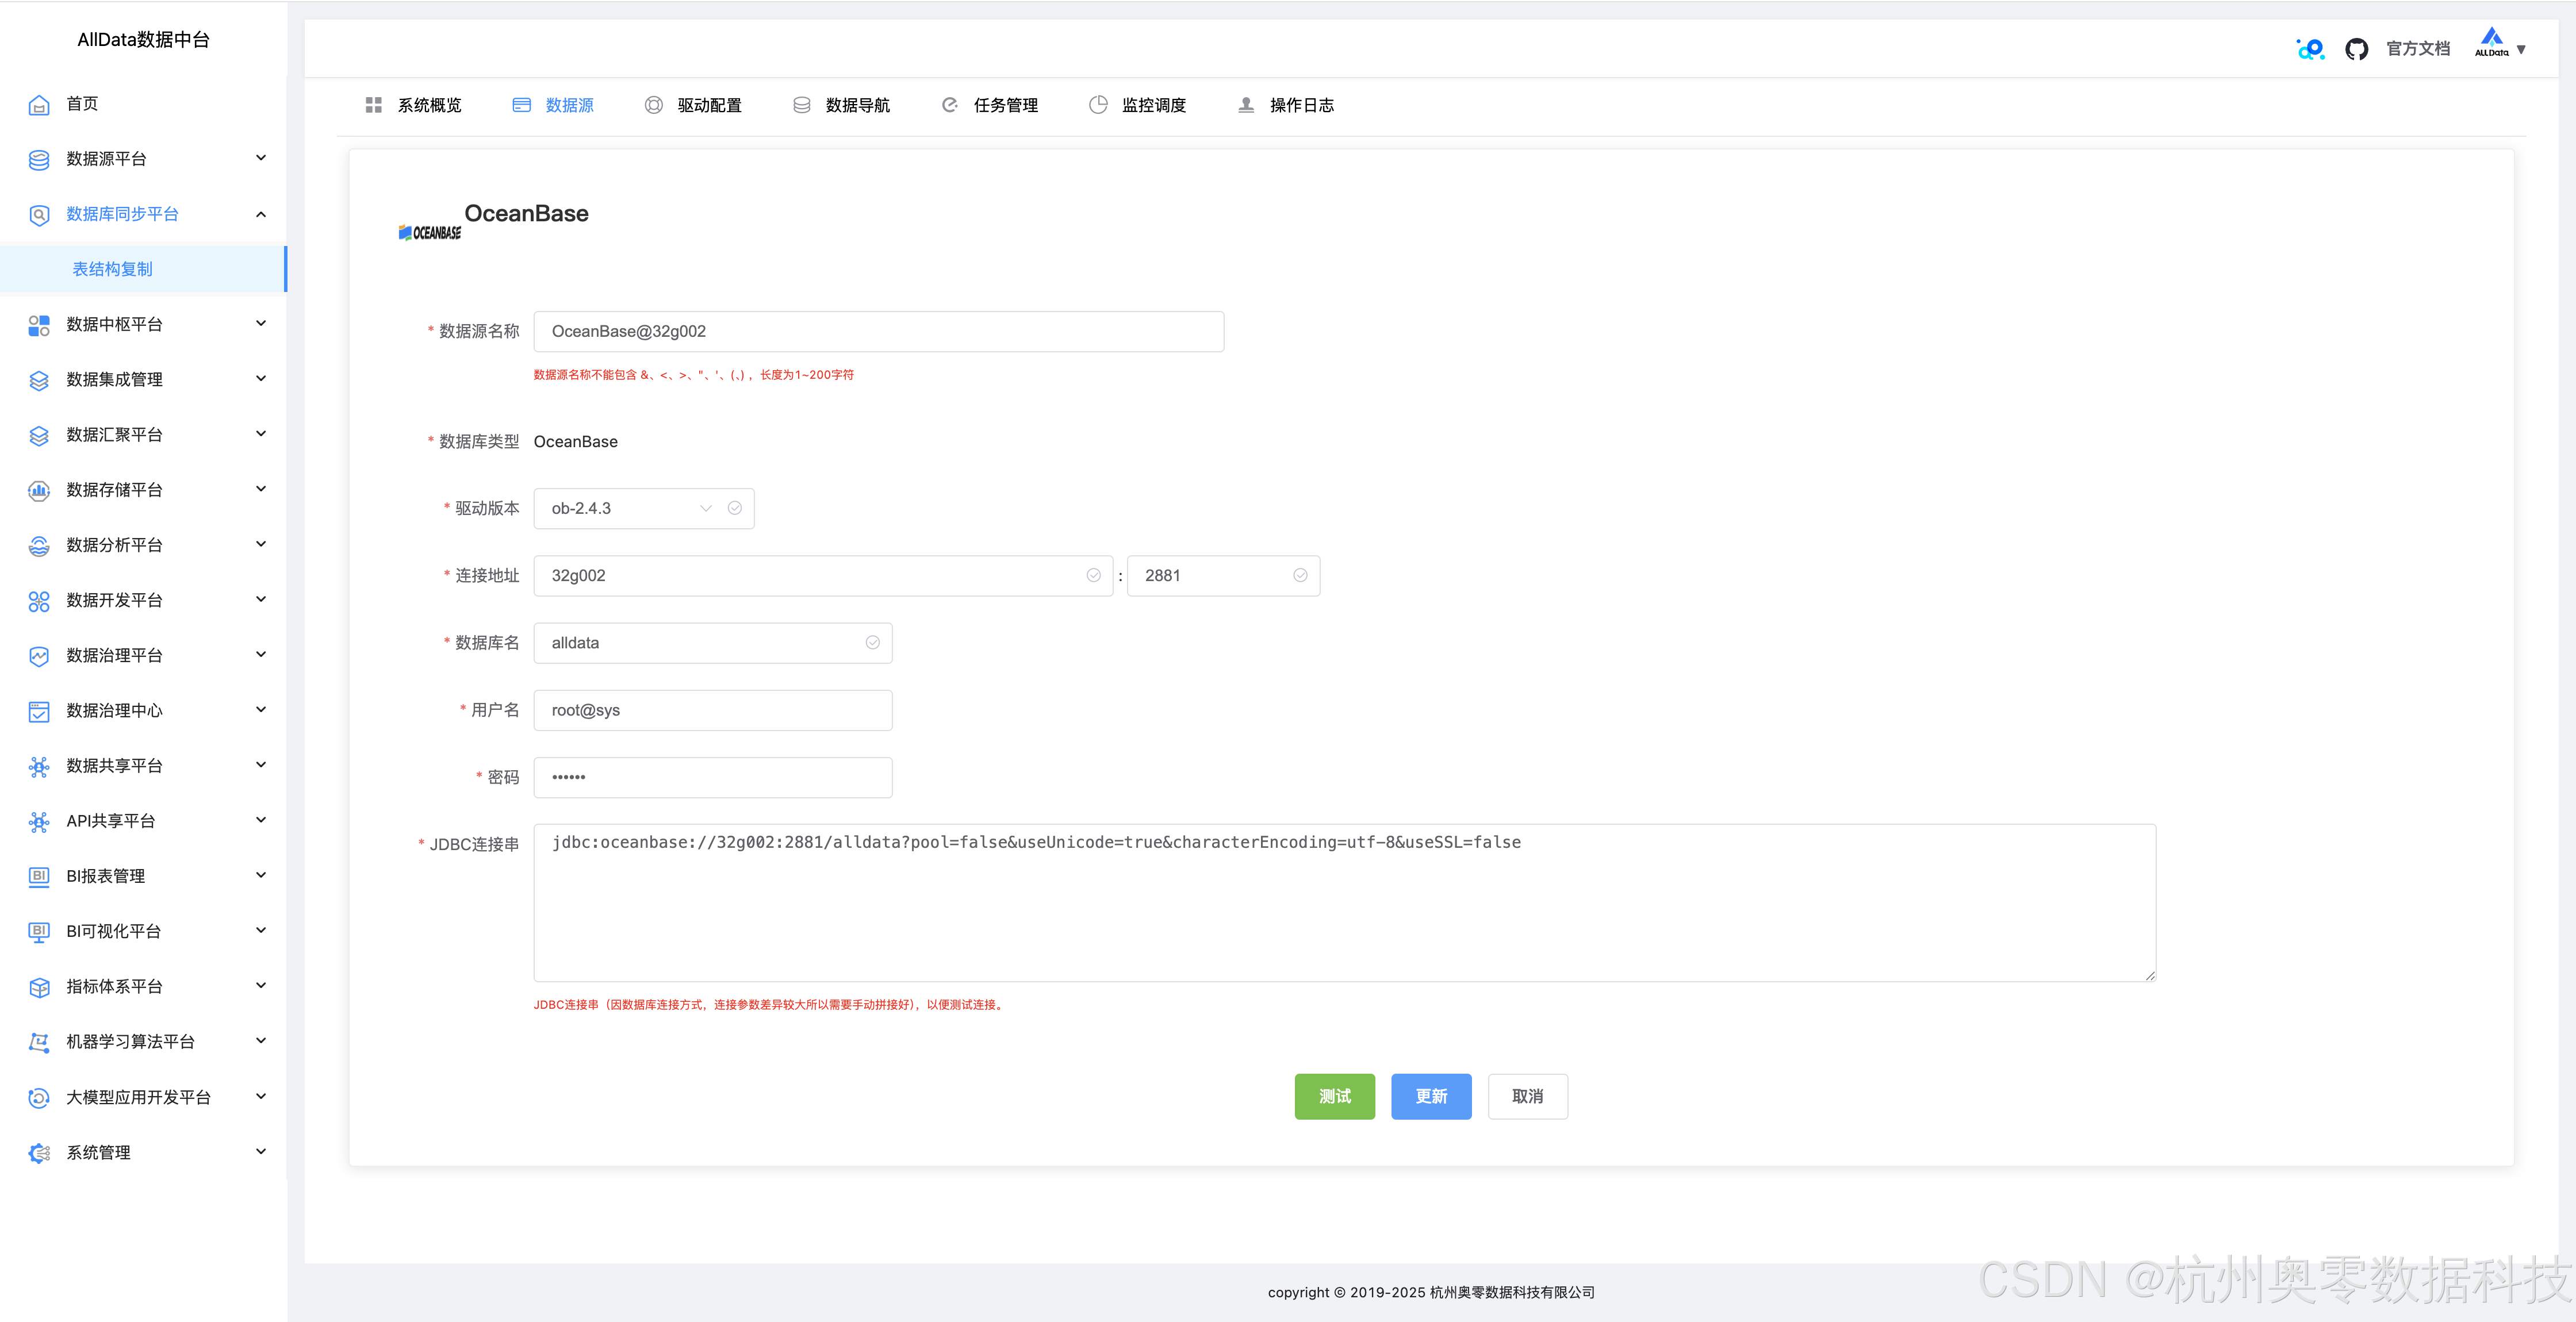
Task: Click the OceanBase logo image
Action: [430, 232]
